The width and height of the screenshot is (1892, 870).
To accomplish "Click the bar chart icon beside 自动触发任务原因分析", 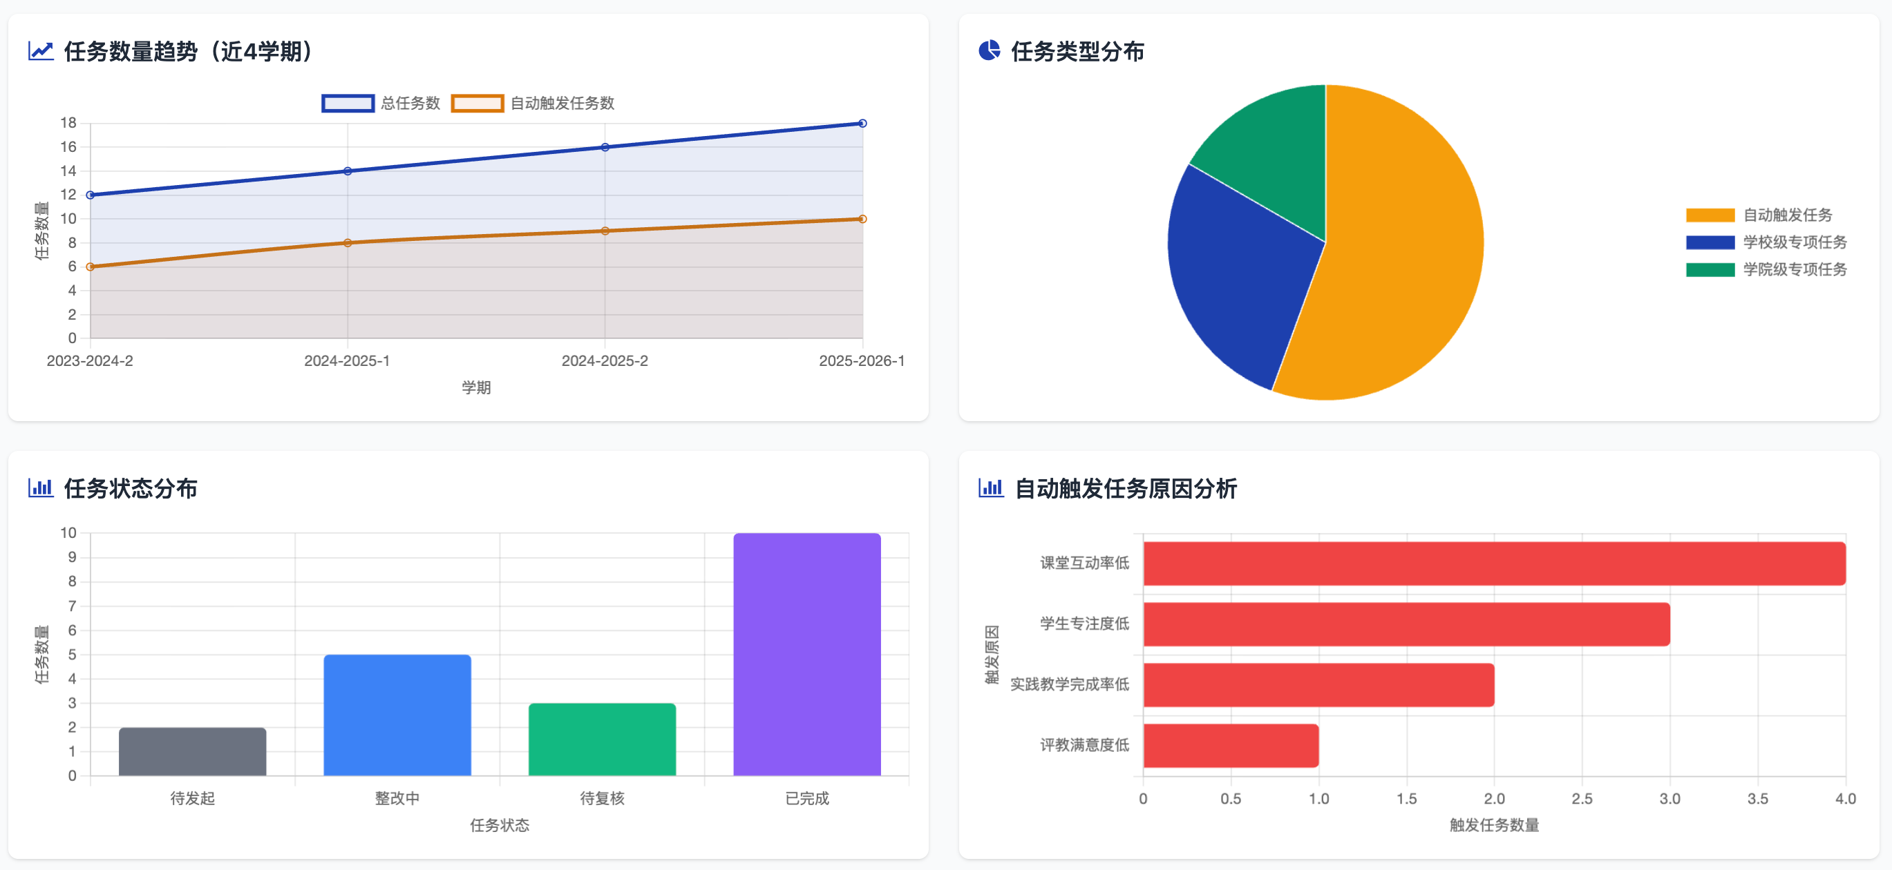I will (990, 487).
